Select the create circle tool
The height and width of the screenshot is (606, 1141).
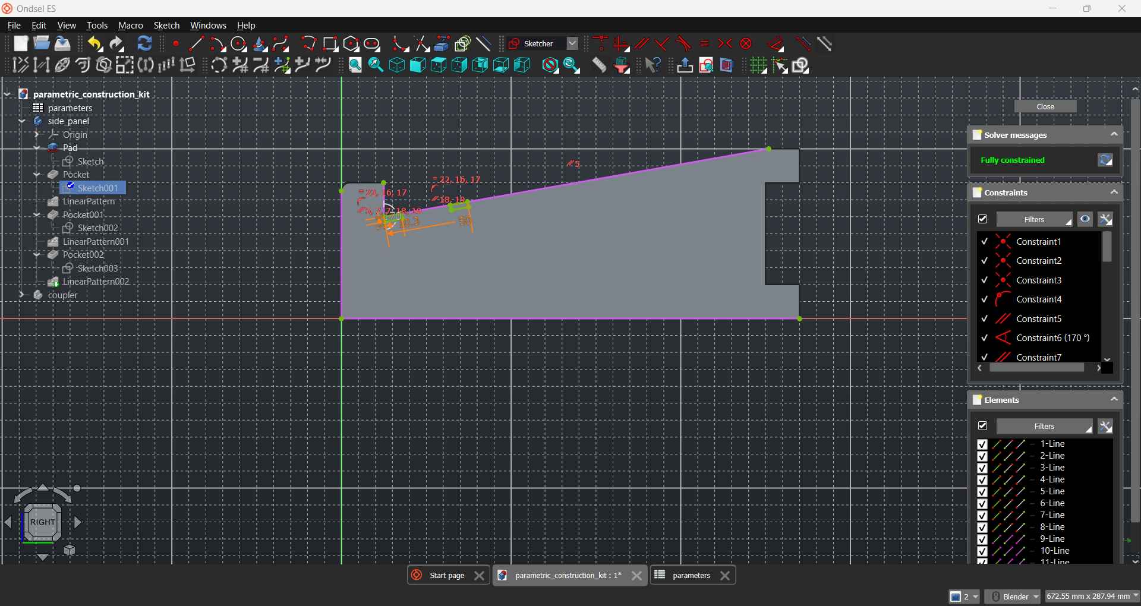[x=238, y=44]
